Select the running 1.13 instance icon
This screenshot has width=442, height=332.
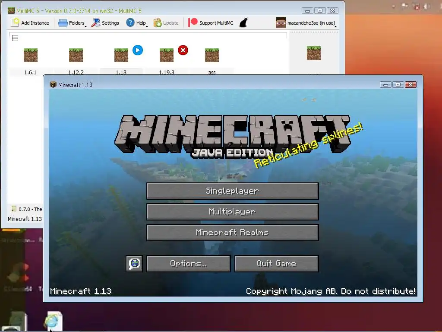tap(121, 55)
